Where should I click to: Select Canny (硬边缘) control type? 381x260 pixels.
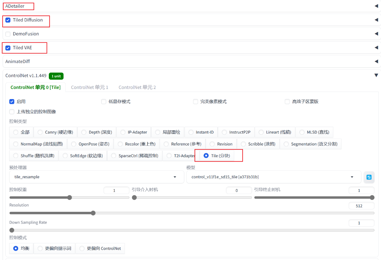55,132
